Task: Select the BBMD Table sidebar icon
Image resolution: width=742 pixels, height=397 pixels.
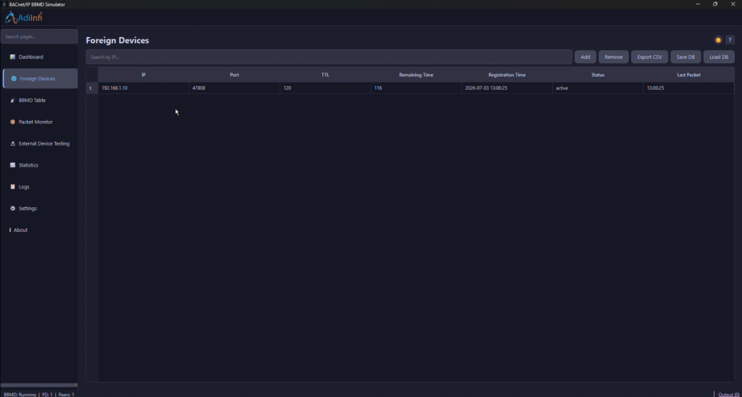Action: [13, 100]
